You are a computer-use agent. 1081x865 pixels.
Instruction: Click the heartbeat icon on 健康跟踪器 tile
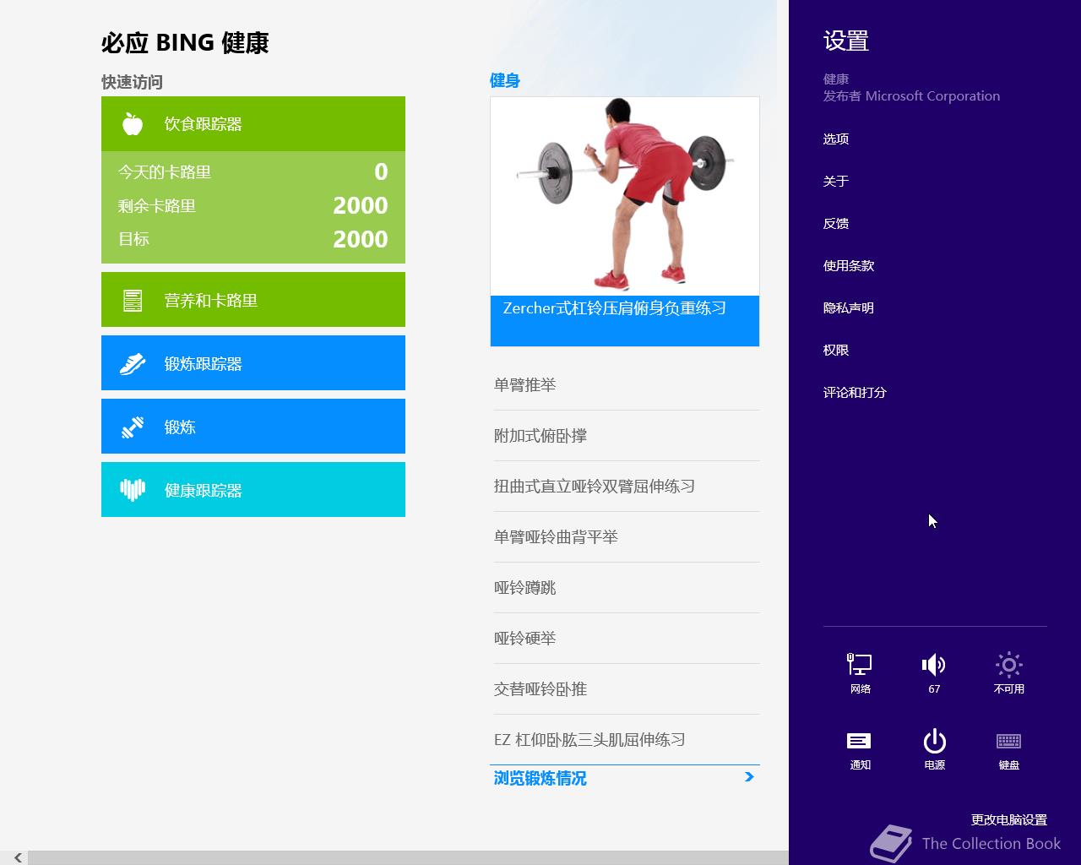coord(133,490)
